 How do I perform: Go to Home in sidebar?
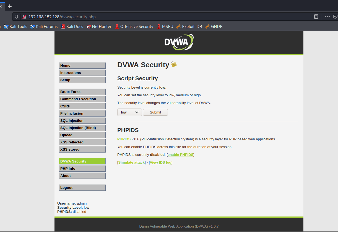pos(82,65)
